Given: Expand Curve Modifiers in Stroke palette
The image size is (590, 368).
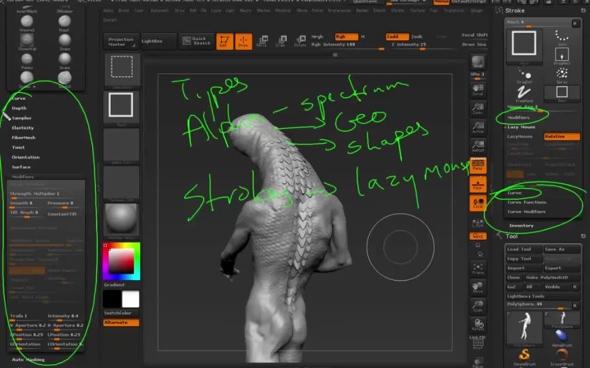Looking at the screenshot, I should (526, 212).
